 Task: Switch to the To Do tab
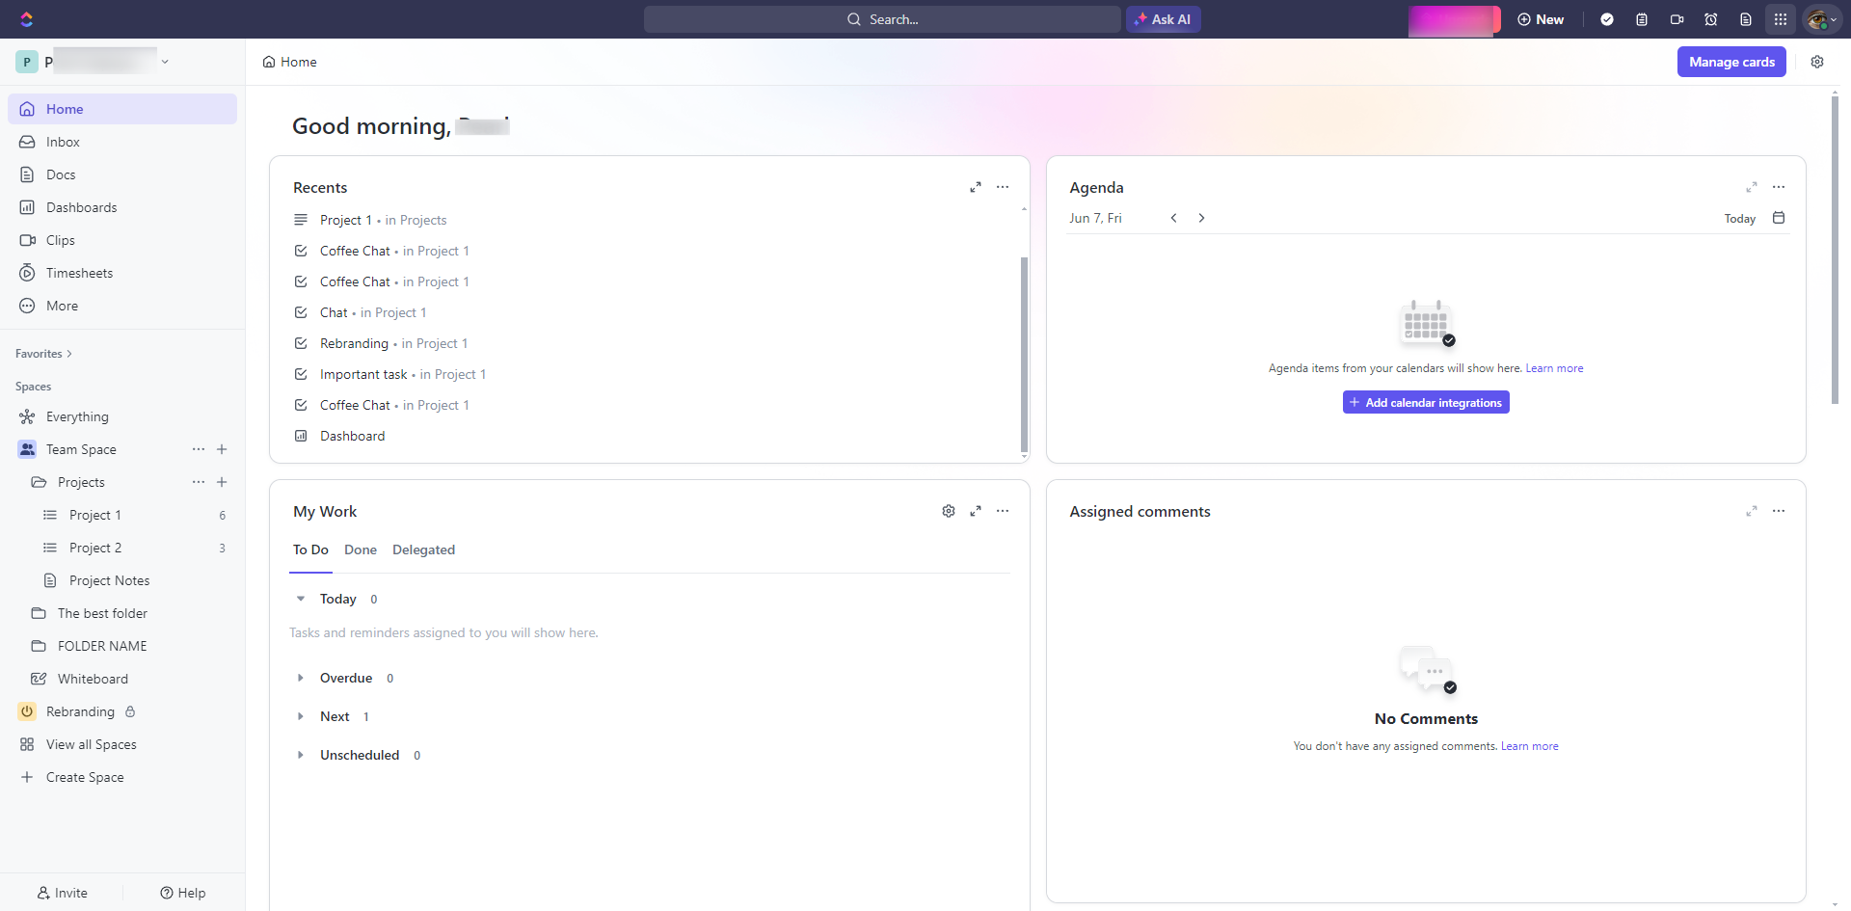click(x=310, y=549)
